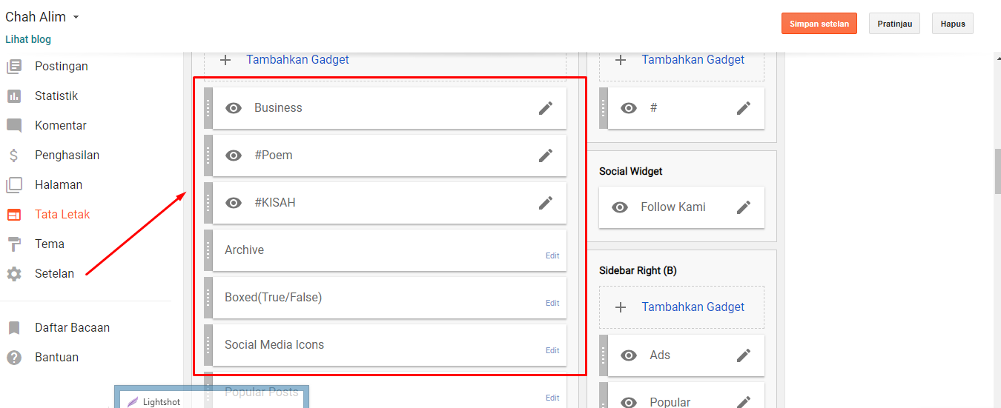This screenshot has width=1001, height=408.
Task: Open the Chah Alim blog dropdown arrow
Action: [x=76, y=17]
